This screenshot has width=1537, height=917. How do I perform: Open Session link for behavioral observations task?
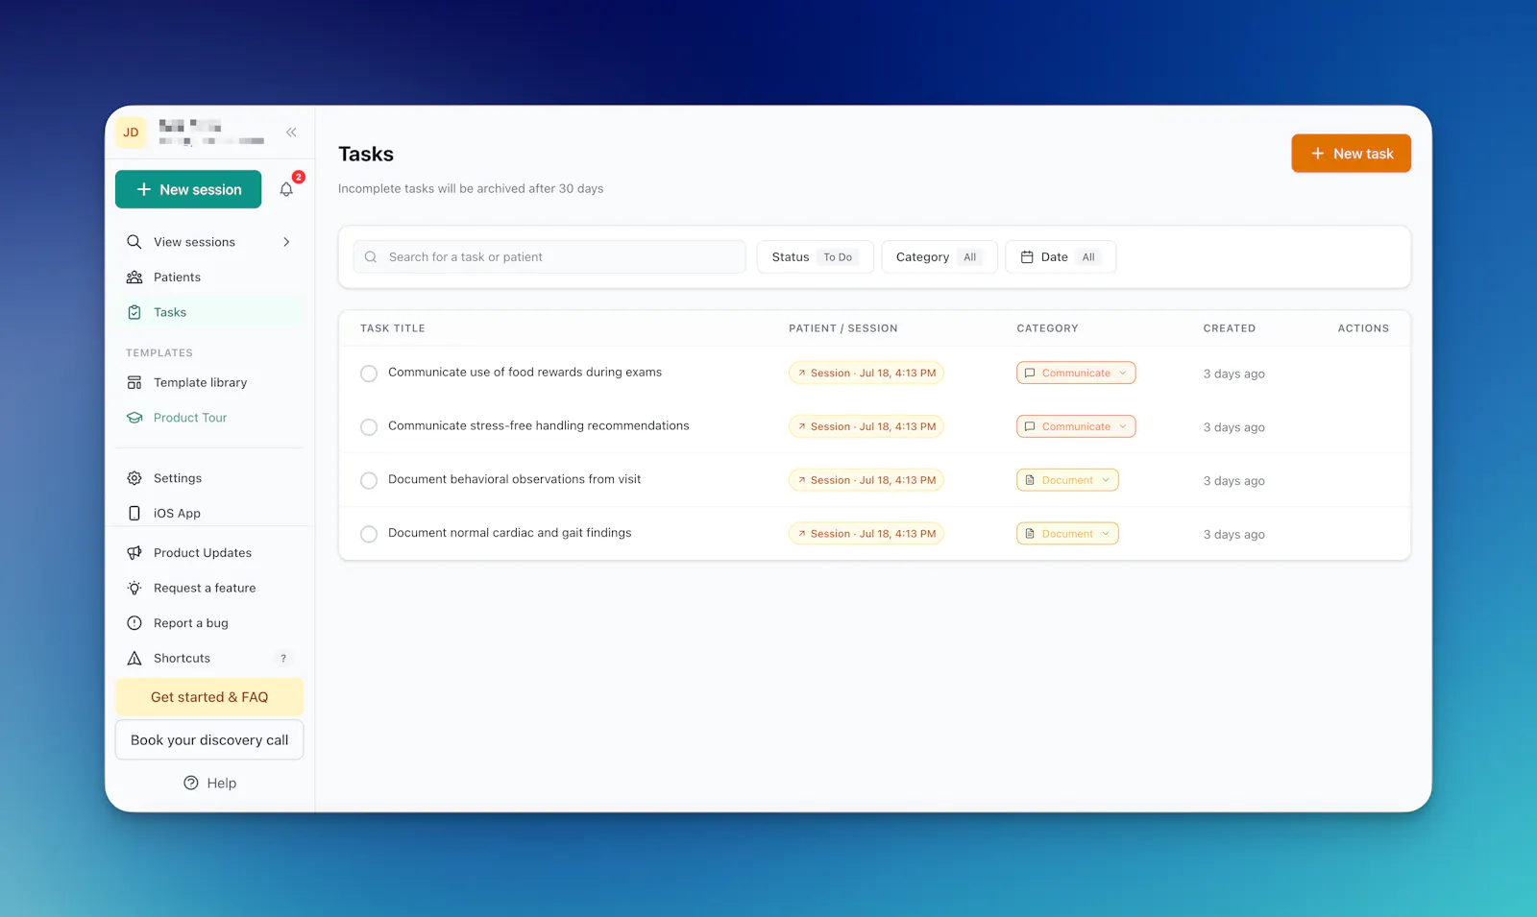866,480
